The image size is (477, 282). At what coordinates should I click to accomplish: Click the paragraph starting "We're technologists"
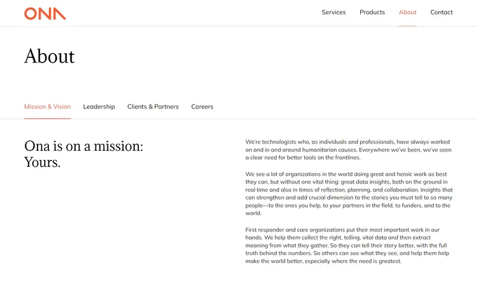(x=348, y=150)
